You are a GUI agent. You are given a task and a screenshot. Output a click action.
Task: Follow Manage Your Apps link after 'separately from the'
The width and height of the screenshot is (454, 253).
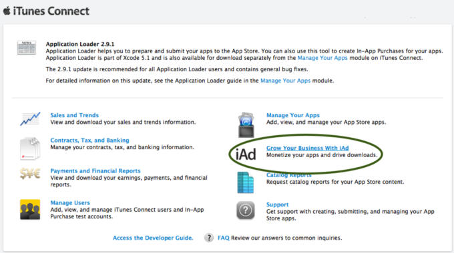point(322,58)
